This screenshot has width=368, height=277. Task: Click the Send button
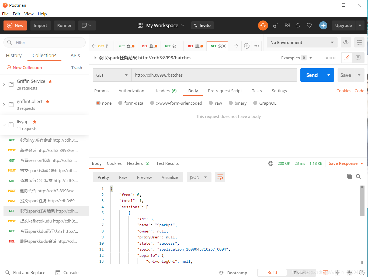tap(312, 75)
